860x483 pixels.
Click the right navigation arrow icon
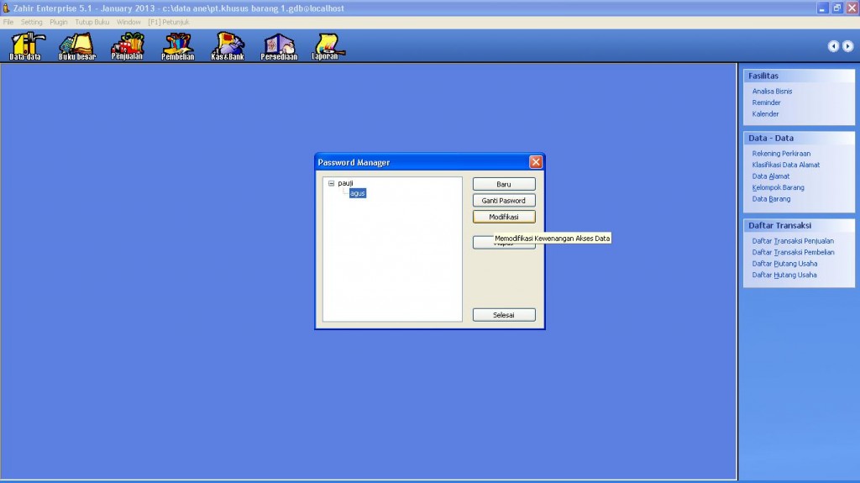847,46
